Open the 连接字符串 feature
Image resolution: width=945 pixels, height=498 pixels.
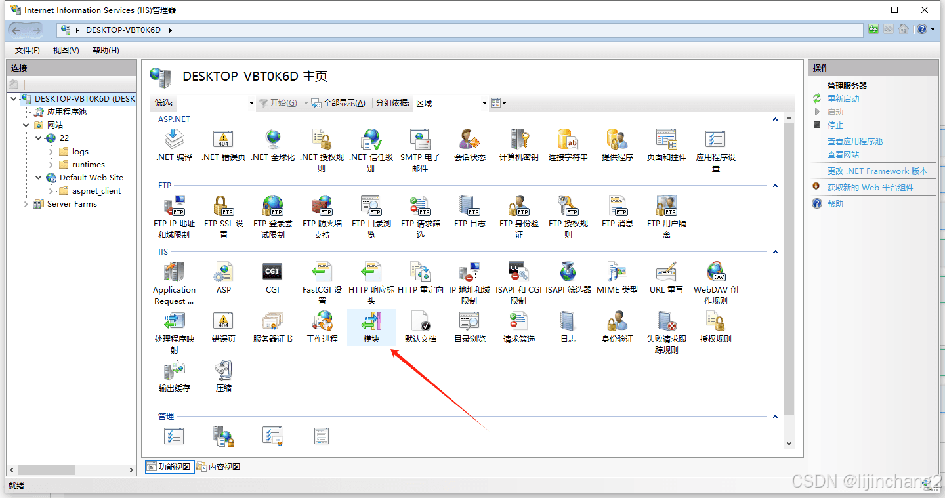click(x=568, y=145)
